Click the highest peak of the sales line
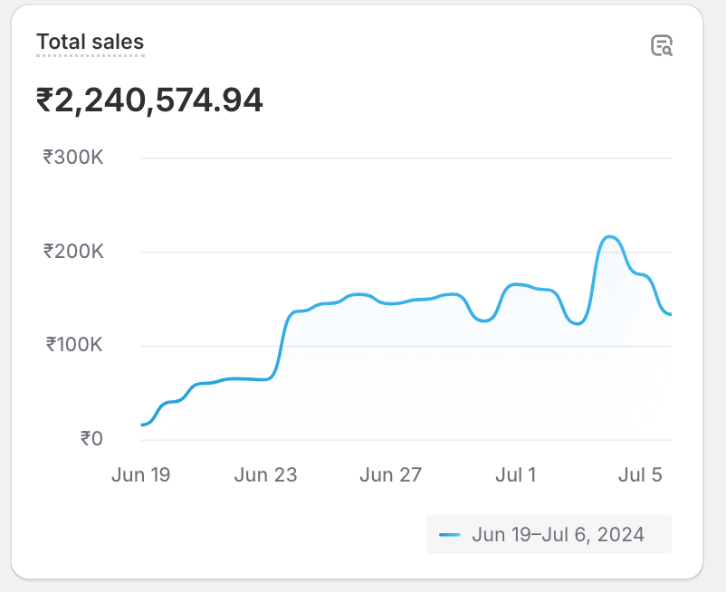726x592 pixels. pyautogui.click(x=610, y=237)
